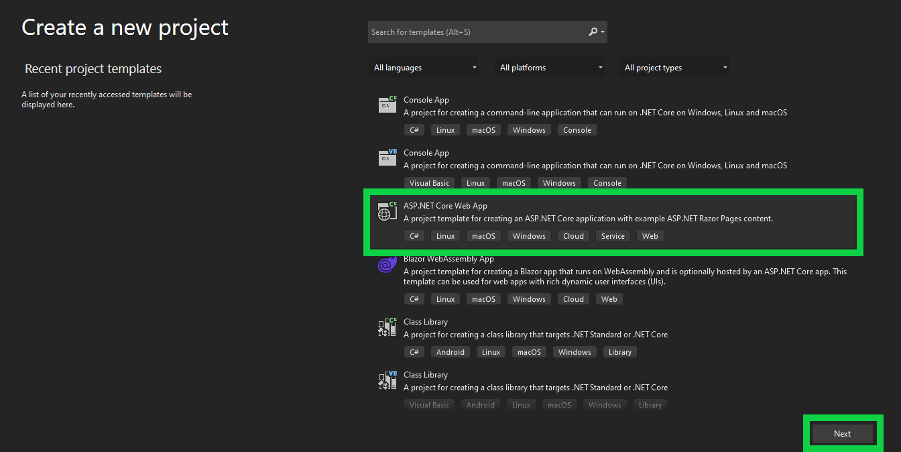This screenshot has height=452, width=901.
Task: Click the Visual Basic tag under Console App
Action: (x=430, y=183)
